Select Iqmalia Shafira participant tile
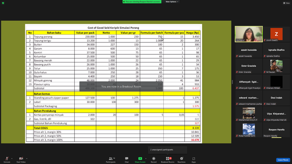The image size is (292, 164). tap(276, 50)
